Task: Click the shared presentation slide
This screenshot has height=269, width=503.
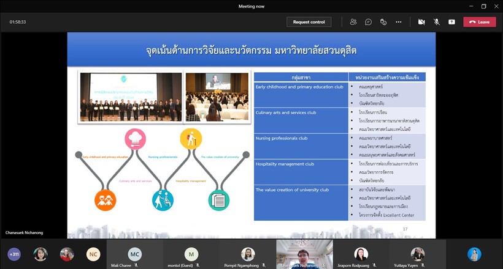Action: [x=251, y=134]
